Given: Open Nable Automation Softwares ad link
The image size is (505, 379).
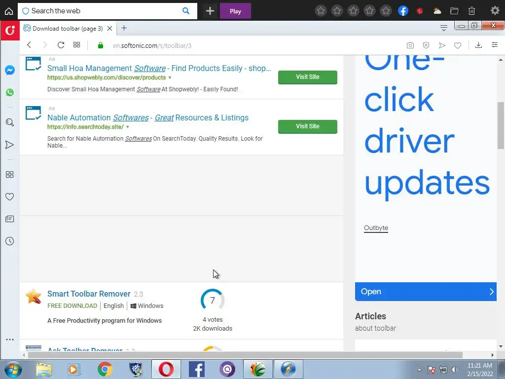Looking at the screenshot, I should coord(148,117).
